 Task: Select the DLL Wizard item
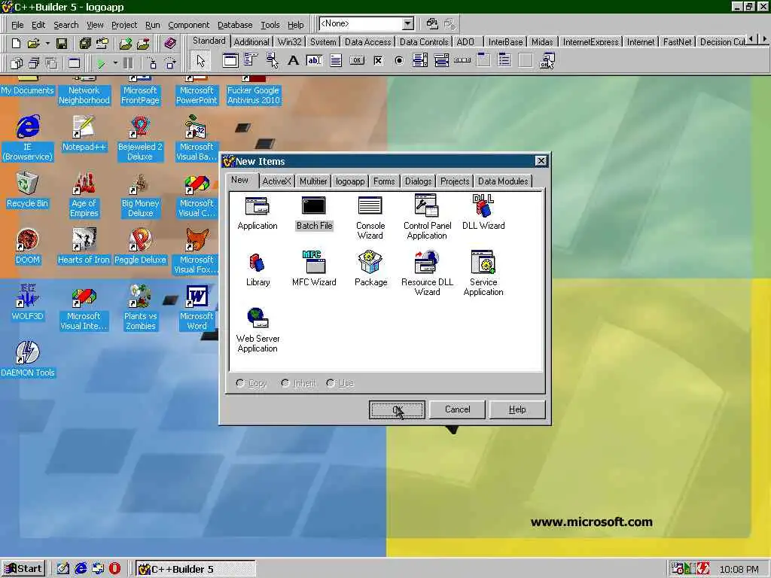[483, 213]
